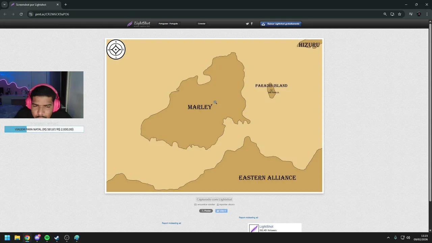Expand the tab search dropdown arrow
The width and height of the screenshot is (432, 243).
(x=4, y=5)
